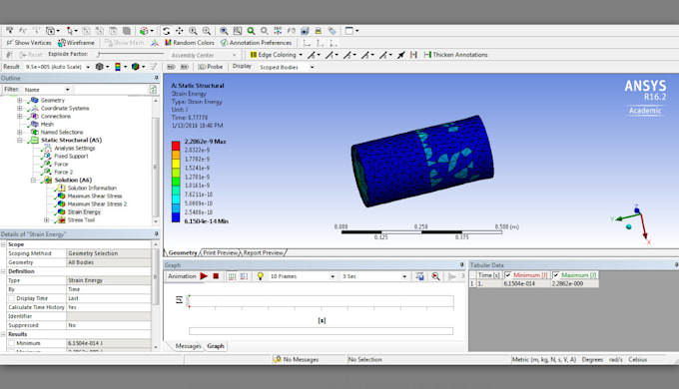Image resolution: width=679 pixels, height=389 pixels.
Task: Collapse the Scope section in Details
Action: point(3,244)
